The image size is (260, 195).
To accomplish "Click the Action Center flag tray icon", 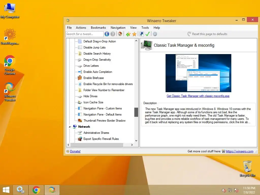I will point(236,190).
